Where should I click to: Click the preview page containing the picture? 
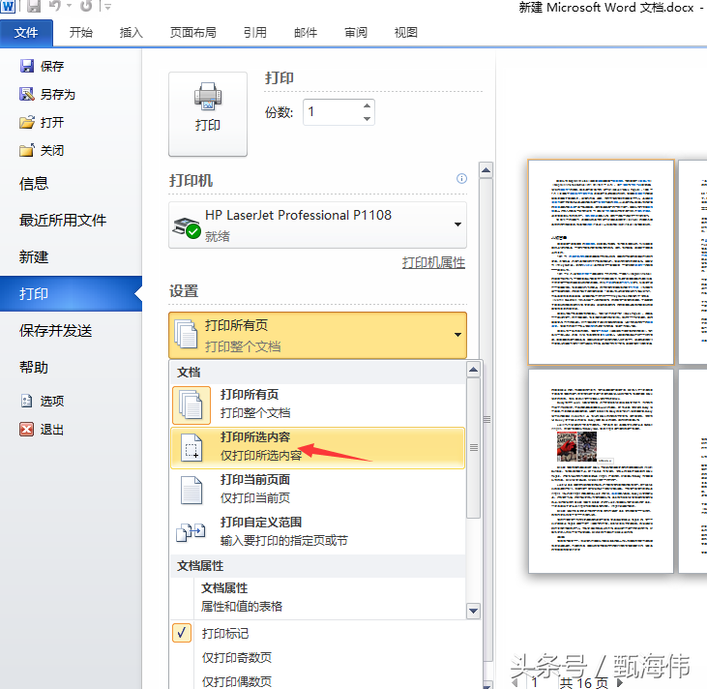[x=601, y=471]
